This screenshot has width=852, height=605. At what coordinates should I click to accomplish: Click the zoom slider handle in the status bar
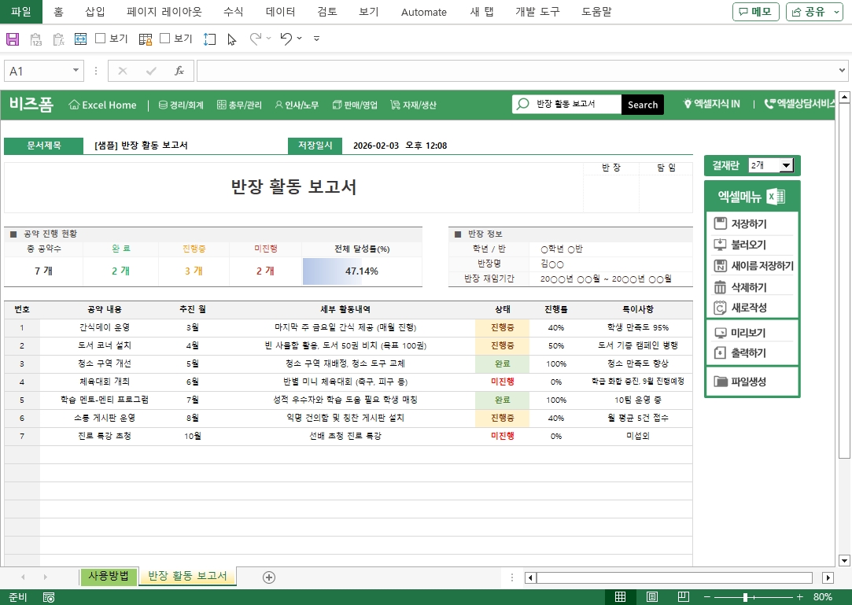pyautogui.click(x=745, y=597)
